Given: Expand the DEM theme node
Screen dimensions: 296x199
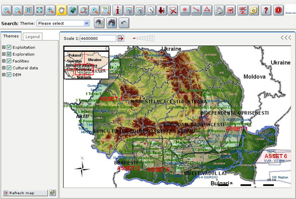Looking at the screenshot, I should (x=4, y=75).
